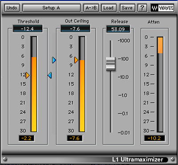Image resolution: width=178 pixels, height=165 pixels.
Task: Click the L1 Ultramaximizer title text
Action: pyautogui.click(x=138, y=159)
